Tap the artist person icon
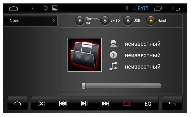Viewport: 191px width, 117px height. (x=113, y=44)
